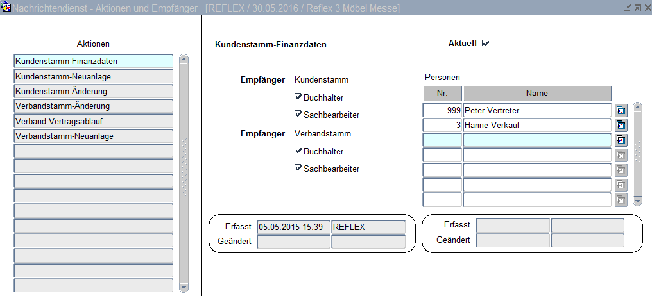The image size is (652, 296).
Task: Select Kundenstamm-Neuanlage in Aktionen list
Action: (93, 76)
